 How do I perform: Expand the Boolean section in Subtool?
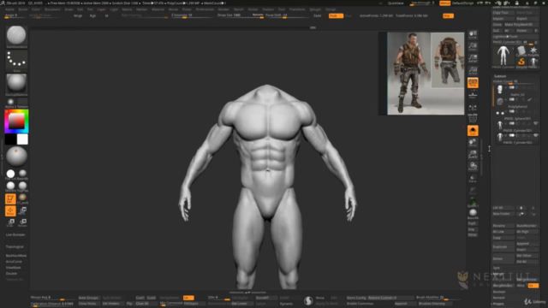[x=499, y=292]
